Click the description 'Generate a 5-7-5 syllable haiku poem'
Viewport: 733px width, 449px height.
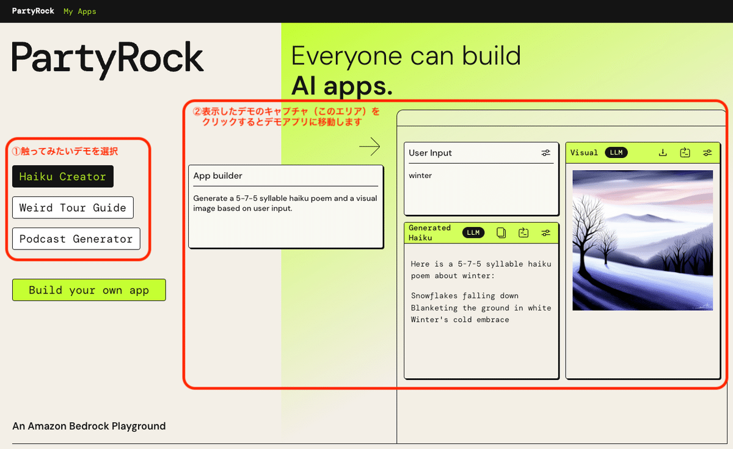coord(285,203)
